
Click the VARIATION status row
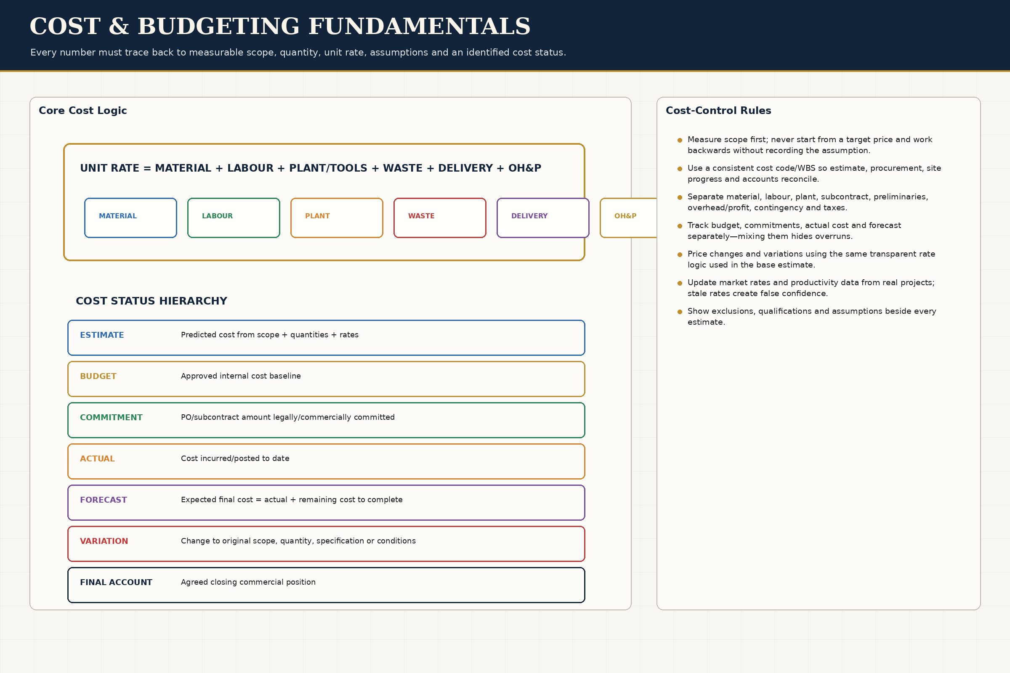327,544
